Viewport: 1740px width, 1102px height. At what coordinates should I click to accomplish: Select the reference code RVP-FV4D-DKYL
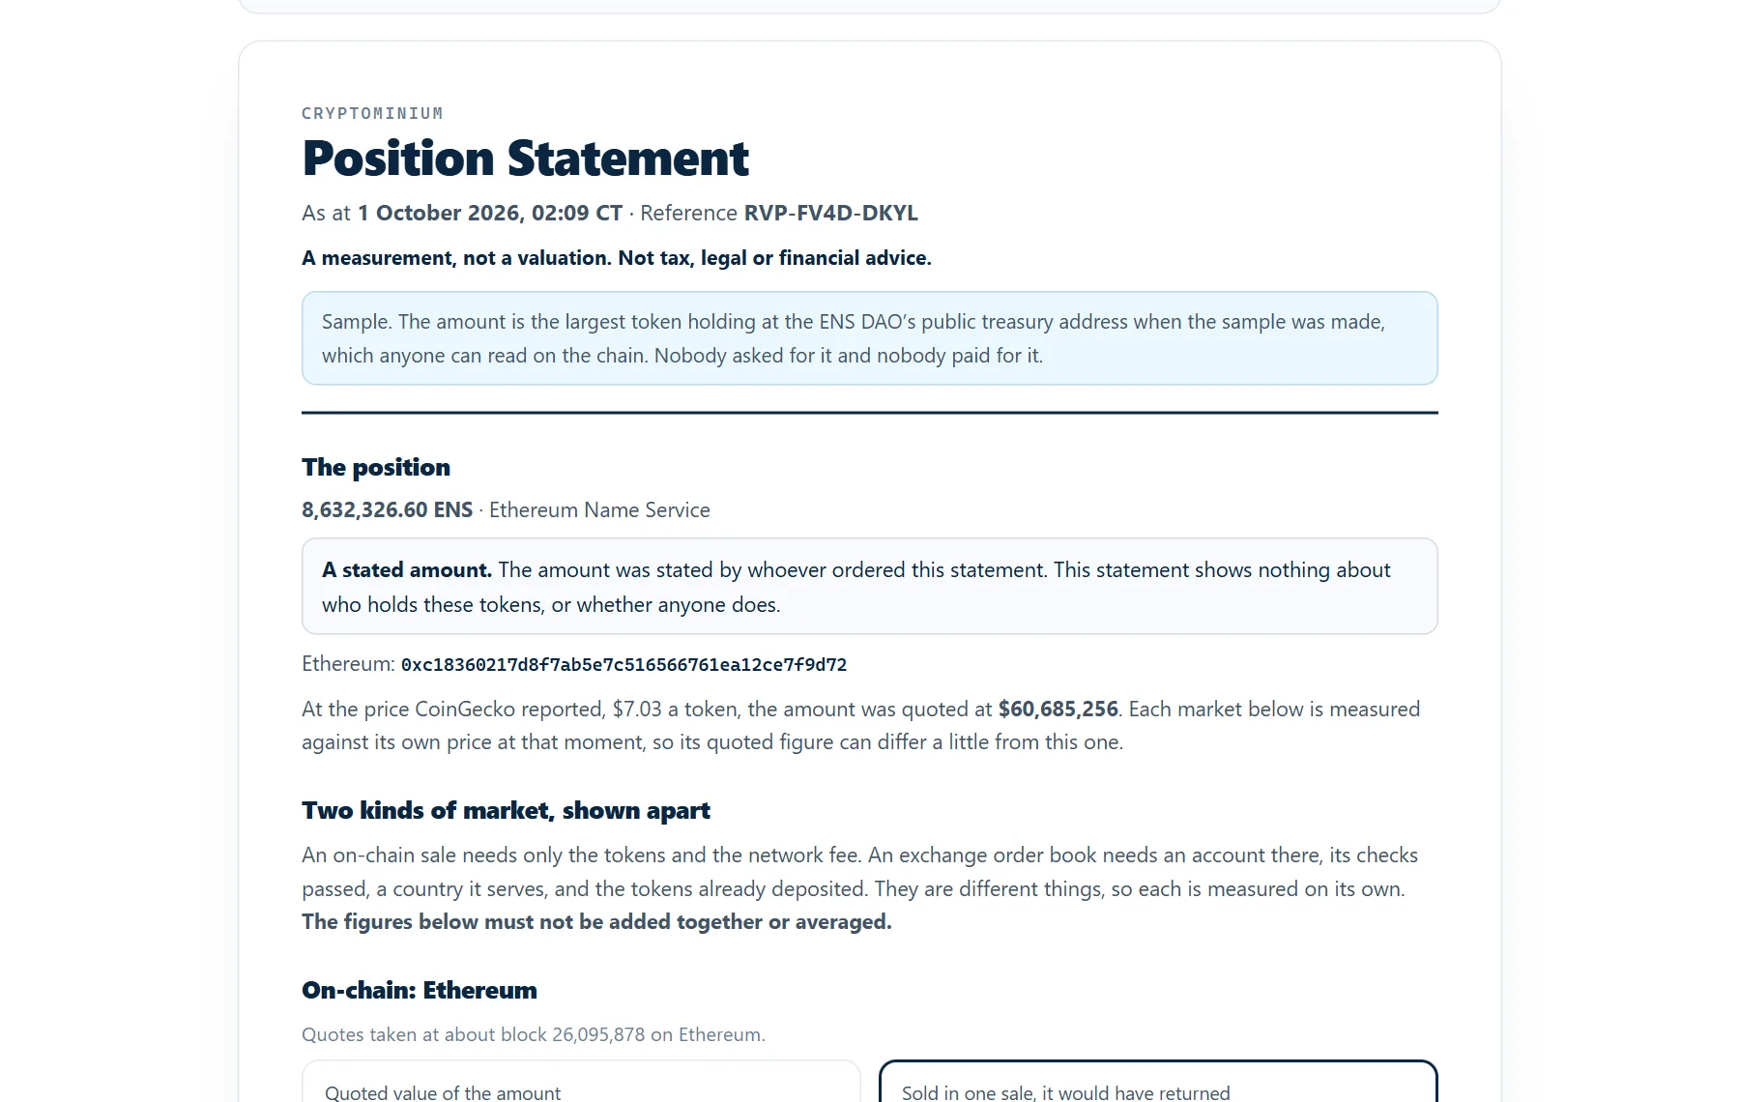(x=830, y=213)
